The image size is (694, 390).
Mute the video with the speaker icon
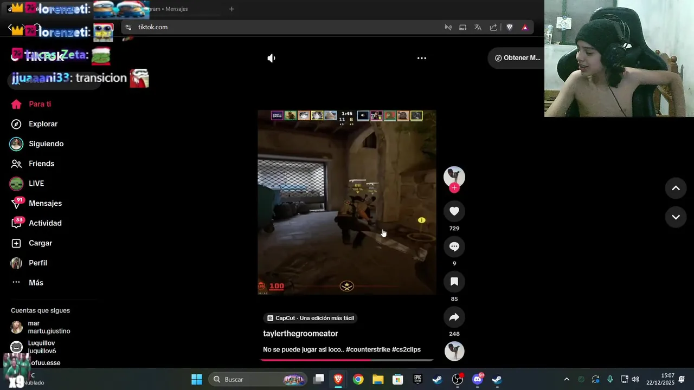(271, 58)
